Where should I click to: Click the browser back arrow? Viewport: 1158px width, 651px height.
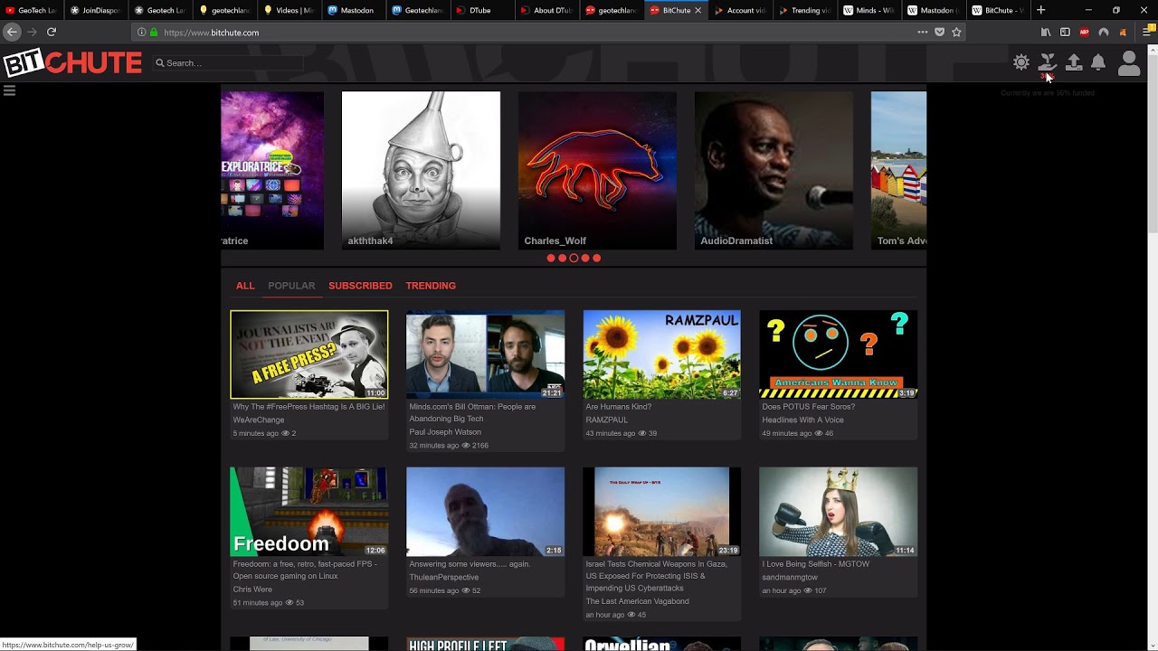[x=12, y=32]
